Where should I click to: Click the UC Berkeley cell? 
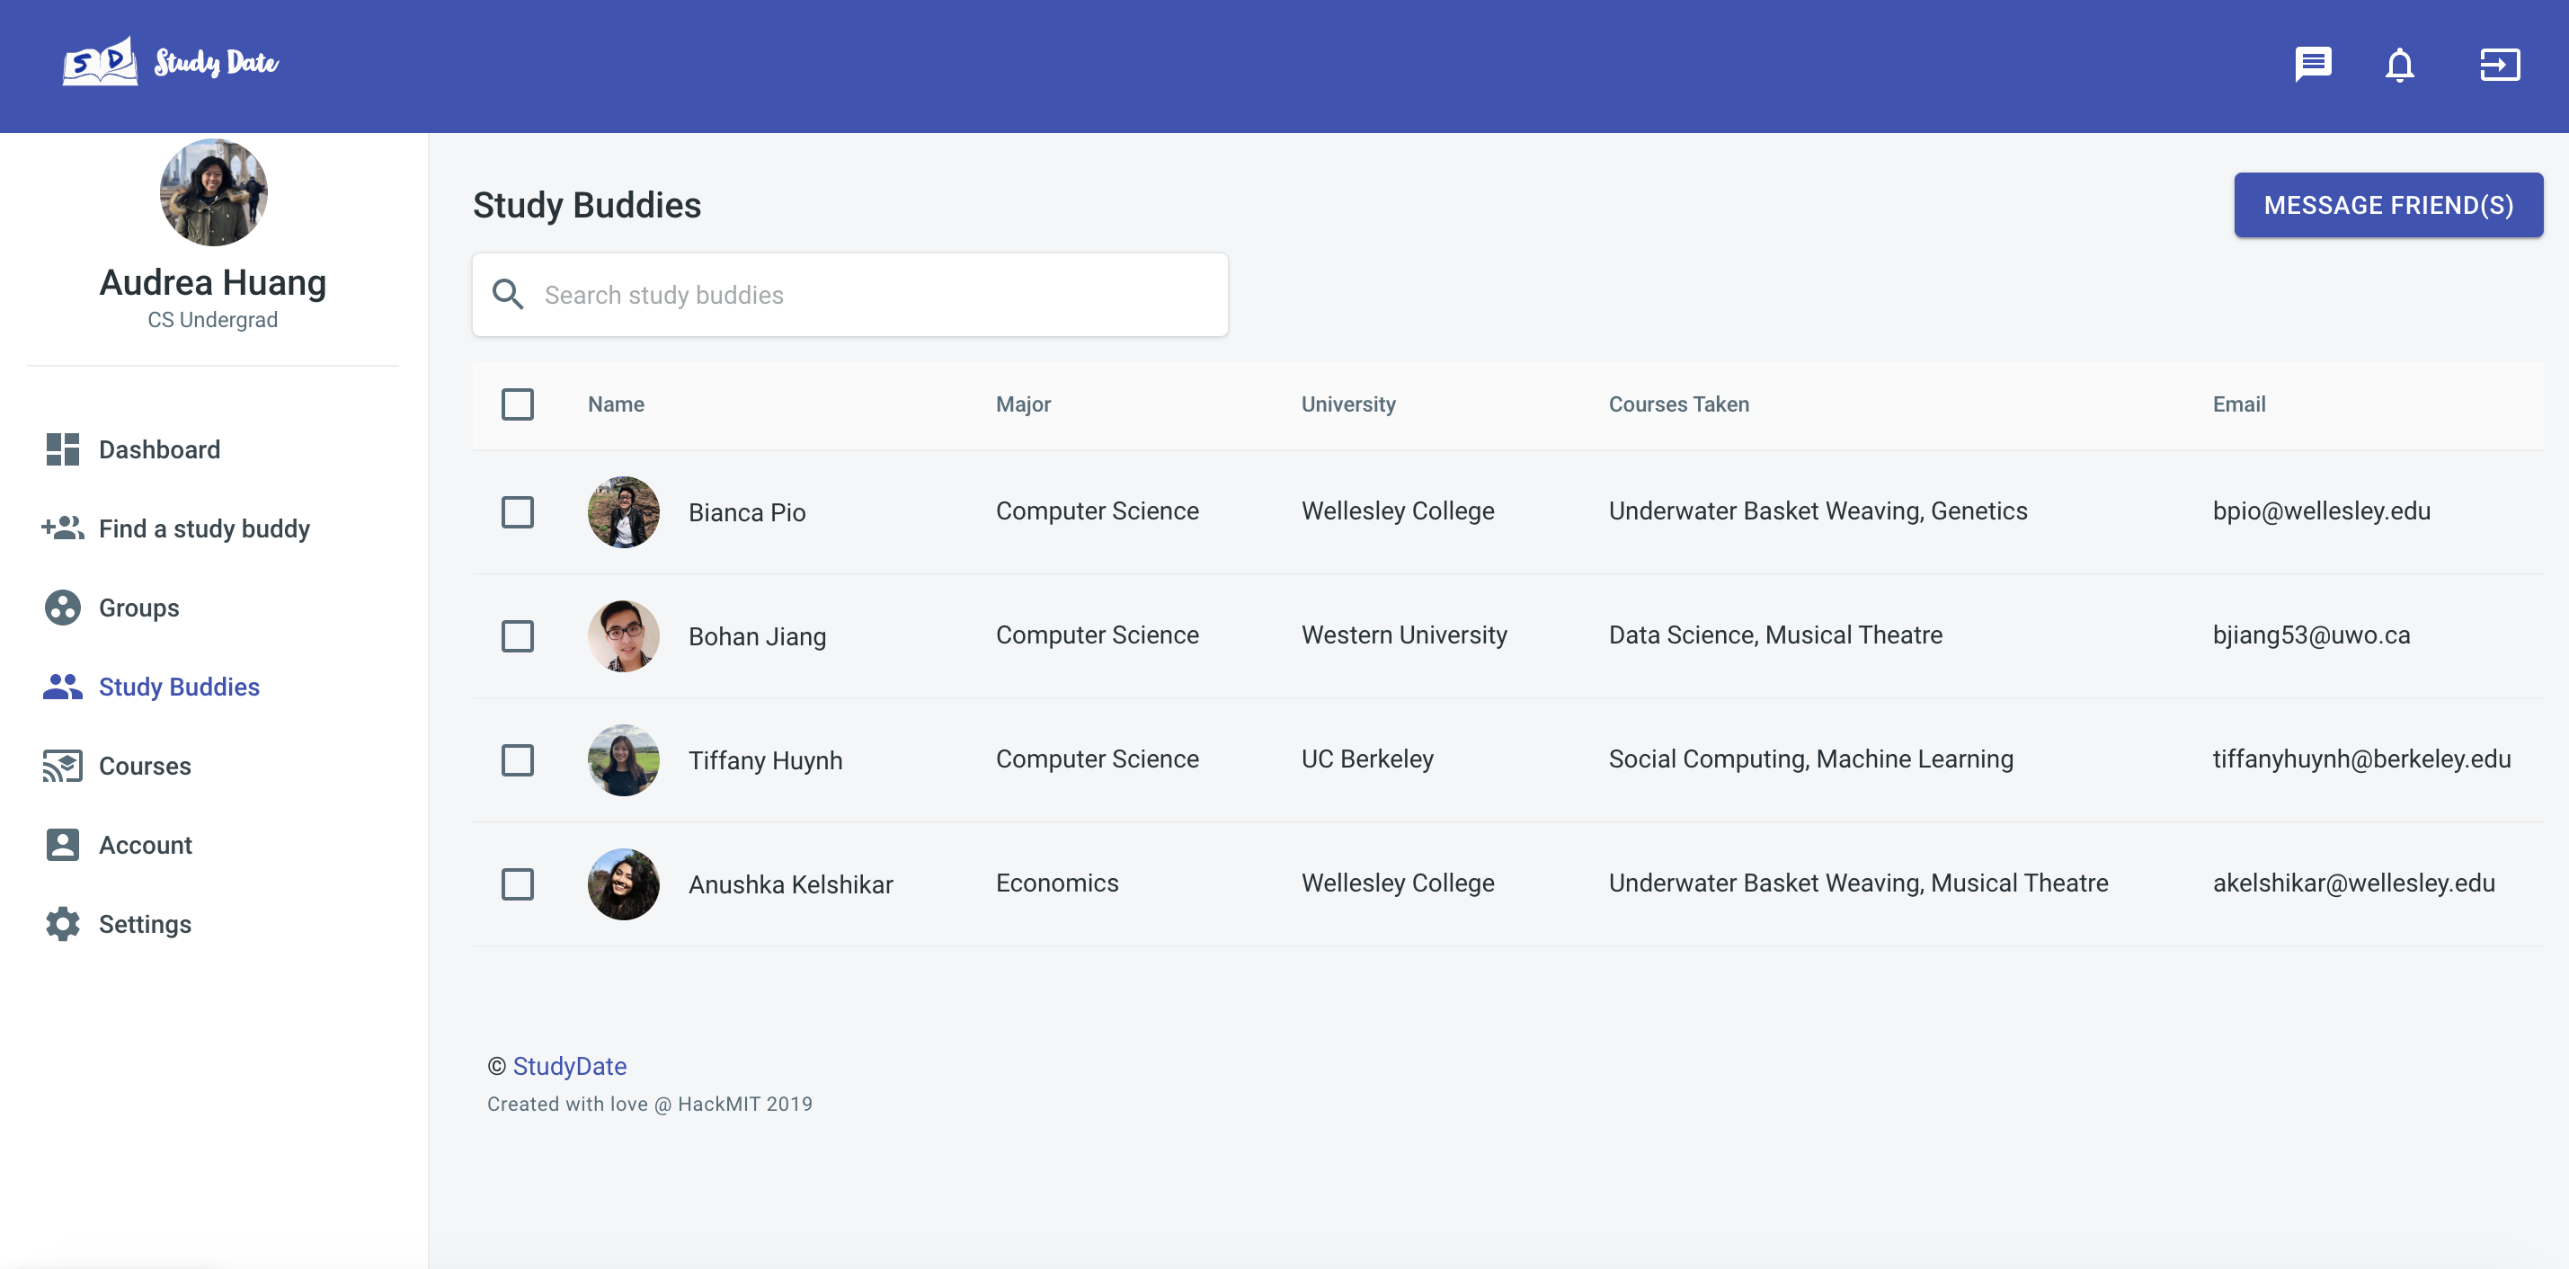coord(1366,759)
